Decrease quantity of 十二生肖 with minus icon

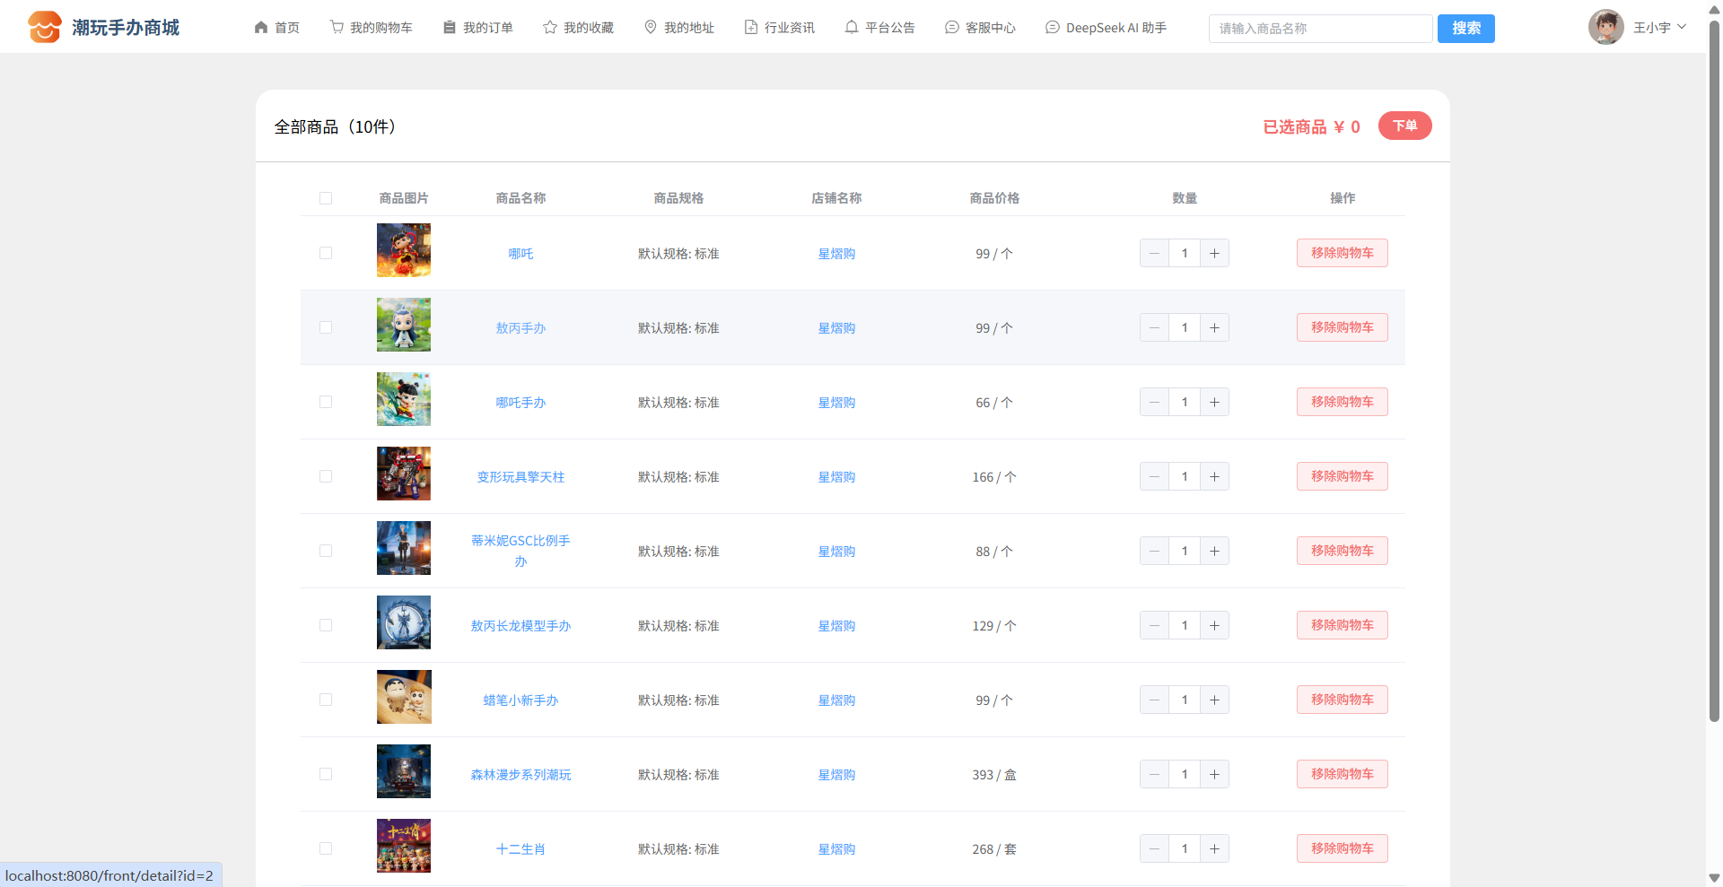[x=1154, y=848]
